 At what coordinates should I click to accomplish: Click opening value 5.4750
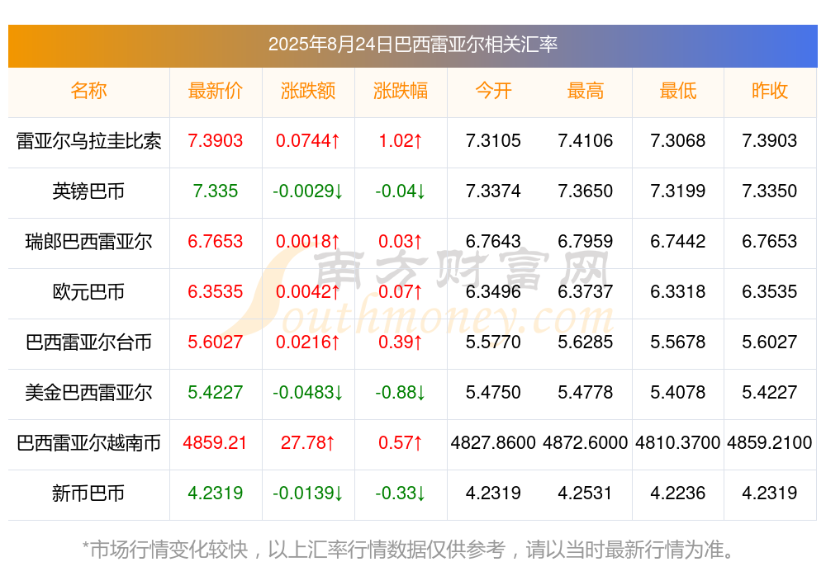[493, 393]
